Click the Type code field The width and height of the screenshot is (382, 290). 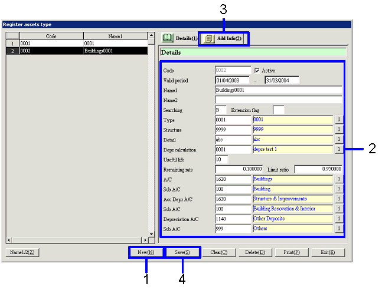pos(233,120)
